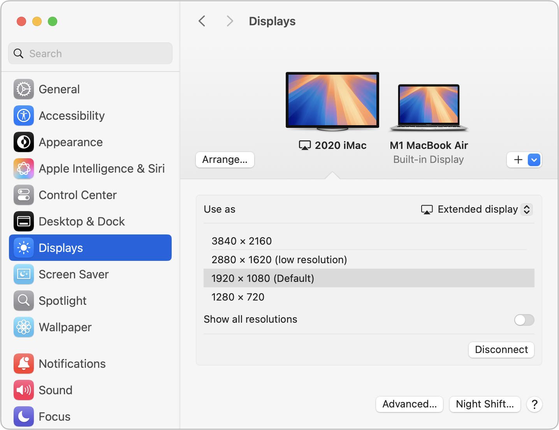Click the Control Center sidebar icon

(x=24, y=195)
